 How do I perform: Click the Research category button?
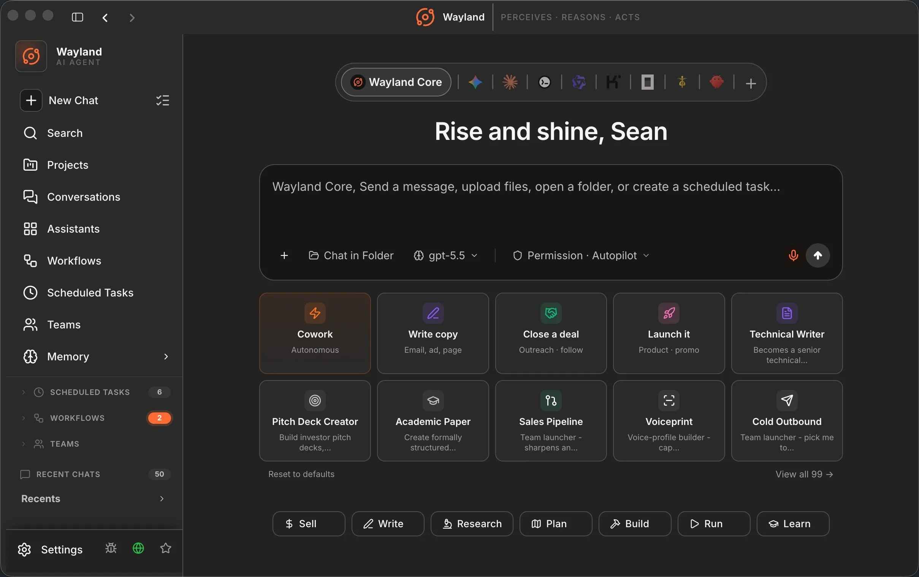(472, 523)
